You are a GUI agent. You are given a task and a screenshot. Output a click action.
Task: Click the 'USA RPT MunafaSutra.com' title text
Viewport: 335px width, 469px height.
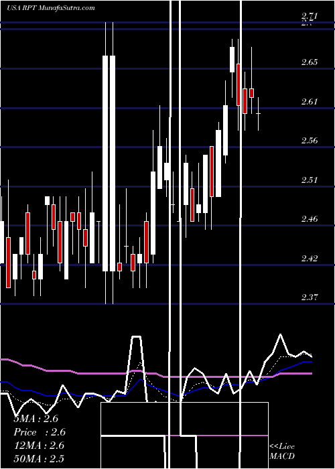(x=50, y=7)
